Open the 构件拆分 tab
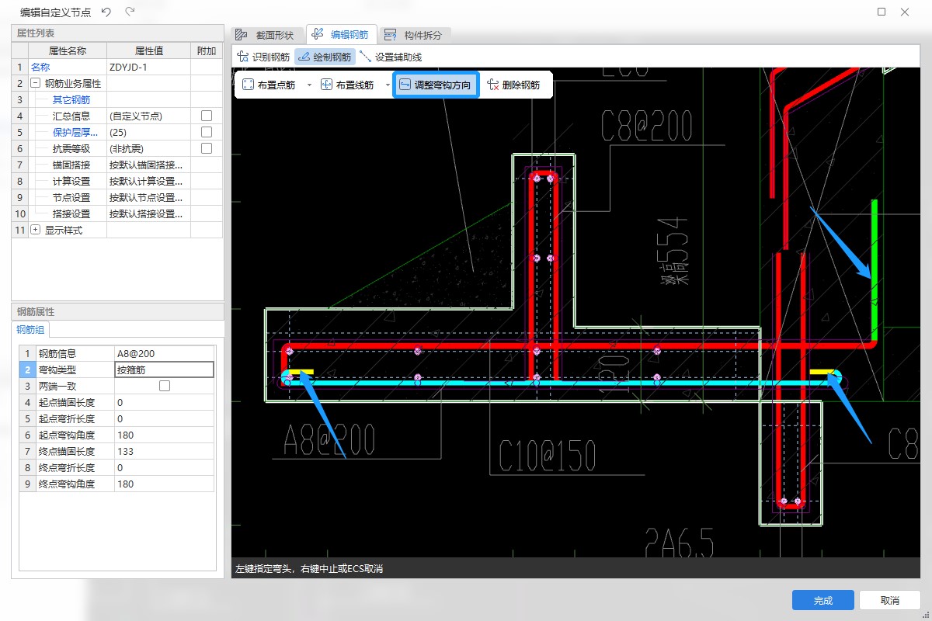The image size is (932, 621). [415, 35]
